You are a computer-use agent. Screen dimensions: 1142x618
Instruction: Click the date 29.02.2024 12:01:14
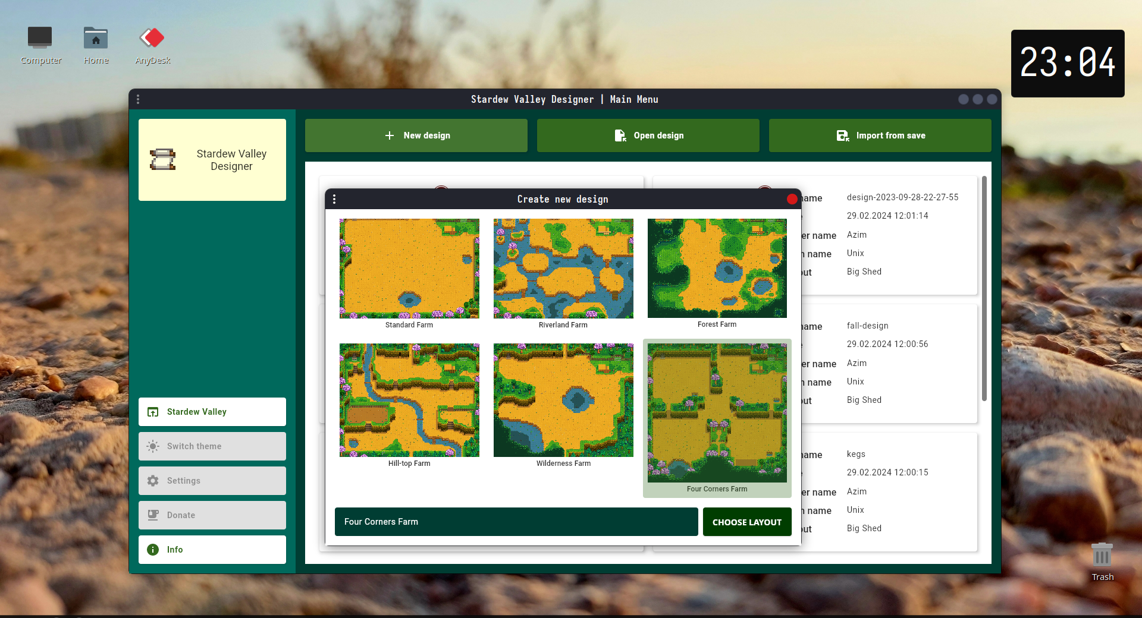[887, 216]
